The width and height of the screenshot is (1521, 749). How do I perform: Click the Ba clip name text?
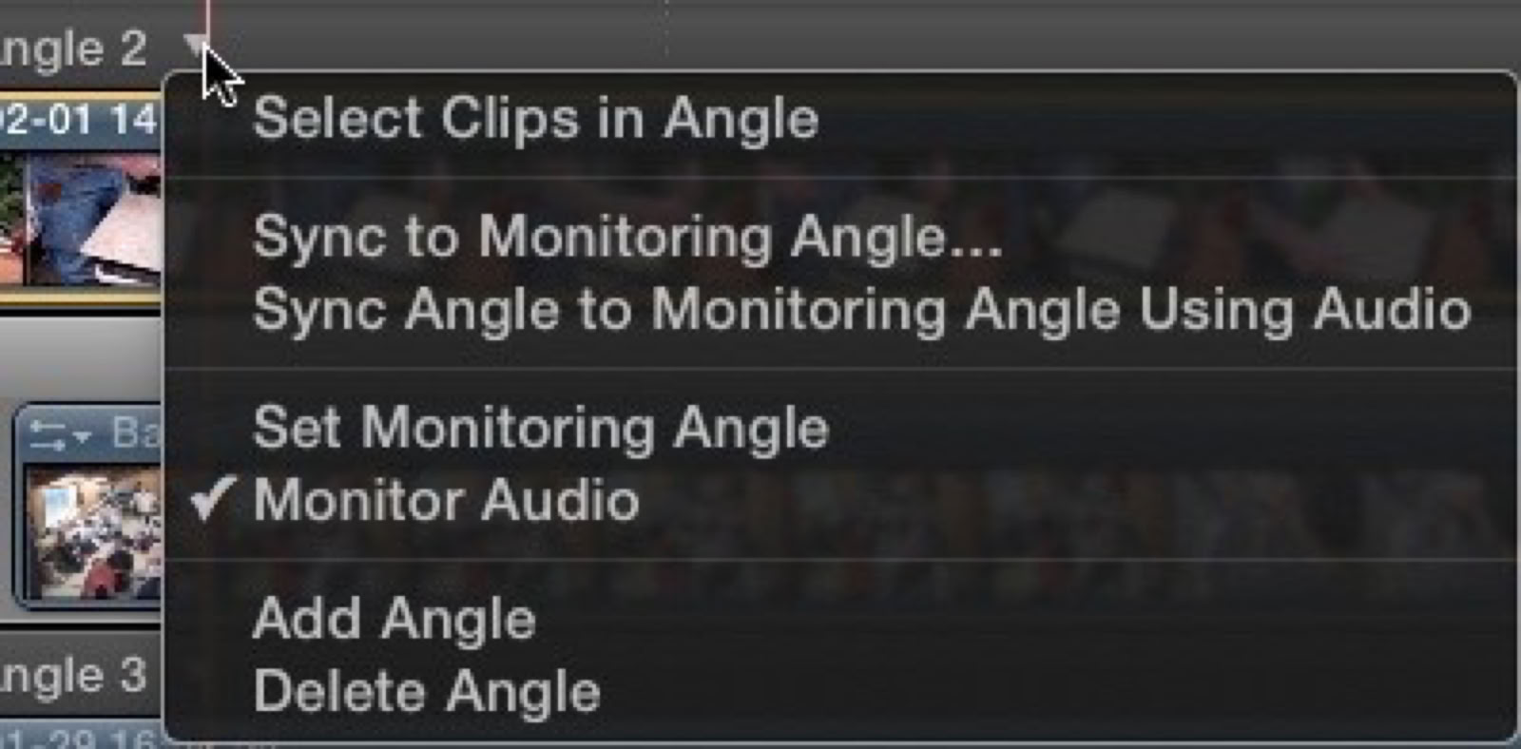pyautogui.click(x=135, y=432)
